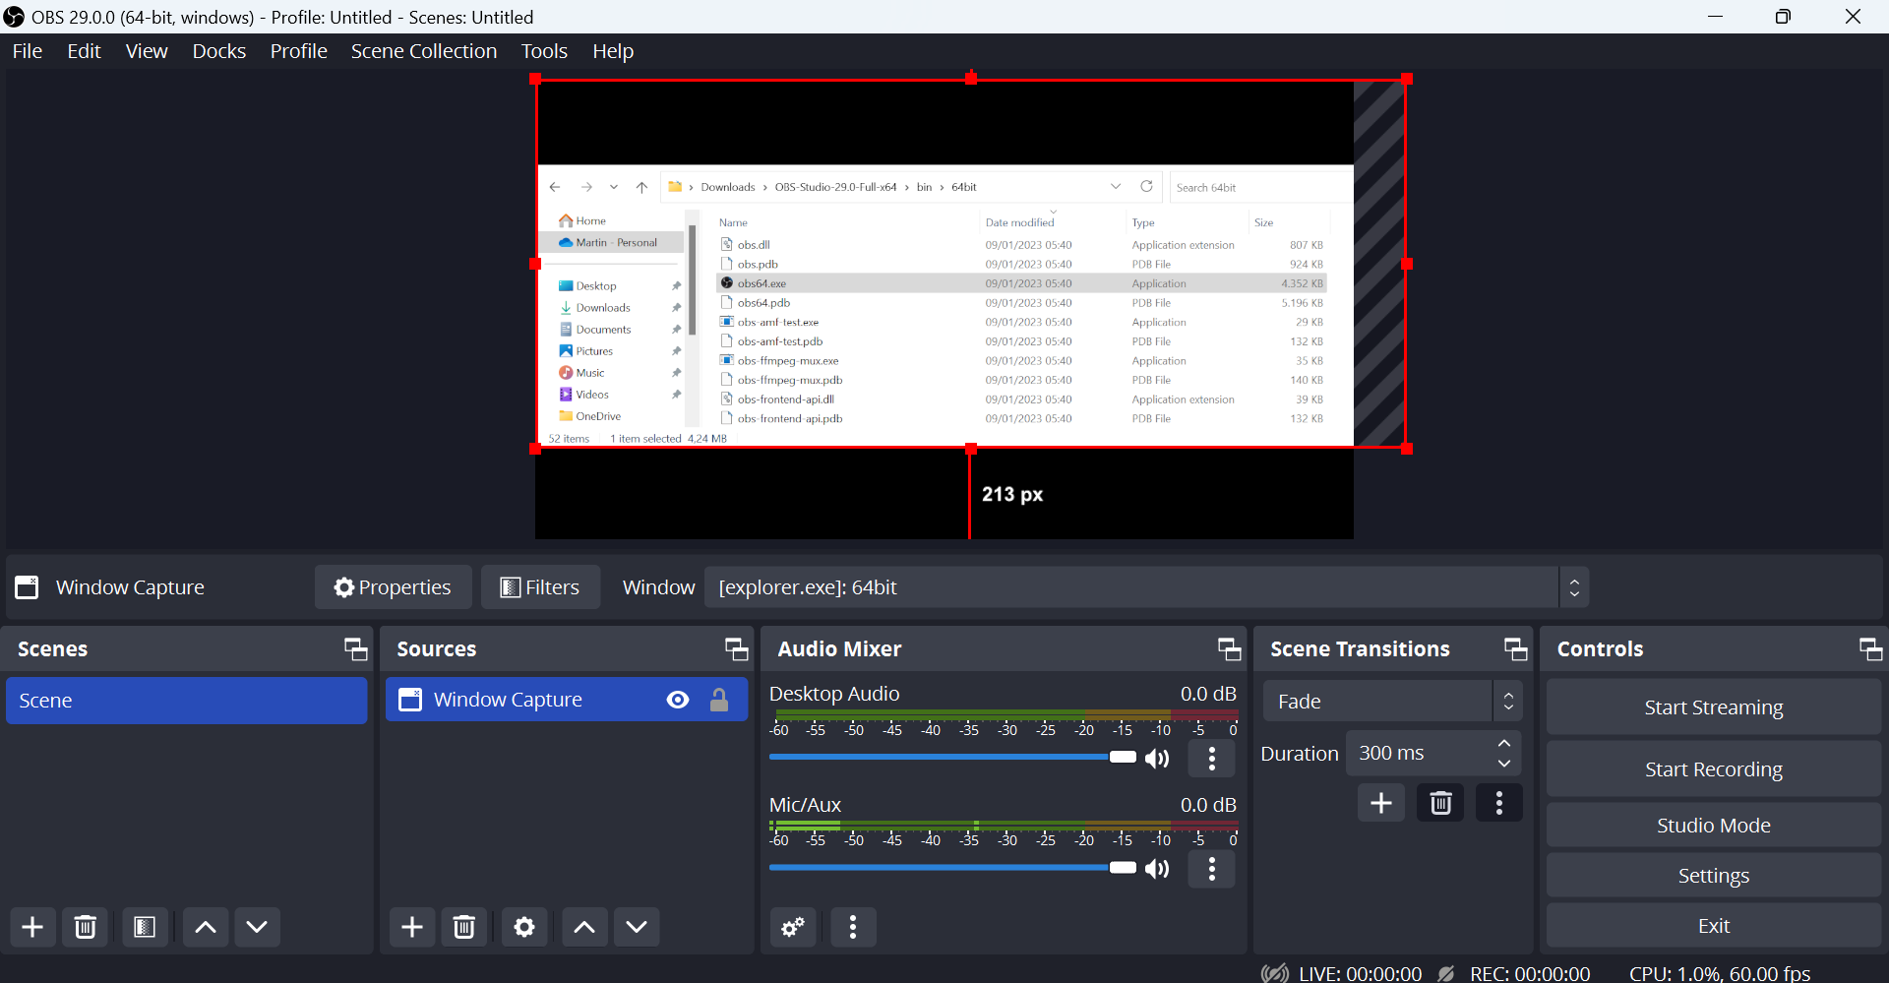1889x983 pixels.
Task: Add a new scene with plus icon
Action: (32, 927)
